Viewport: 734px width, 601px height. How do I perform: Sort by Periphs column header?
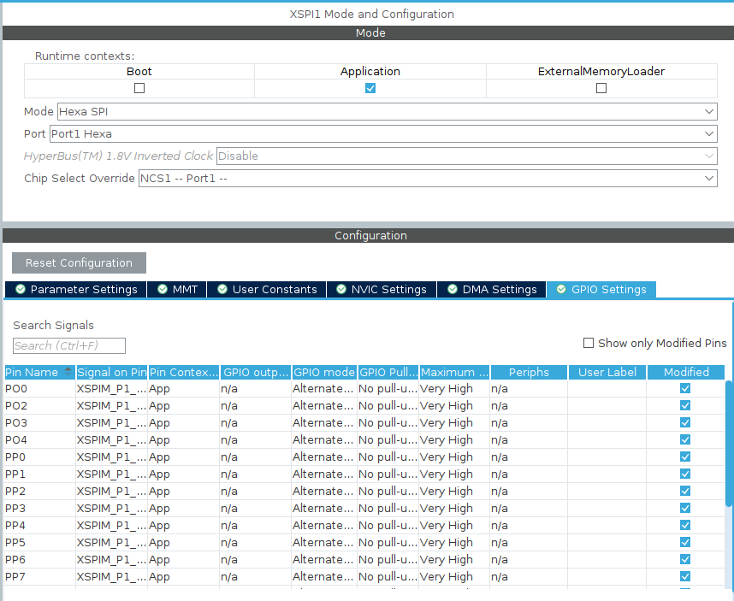529,372
